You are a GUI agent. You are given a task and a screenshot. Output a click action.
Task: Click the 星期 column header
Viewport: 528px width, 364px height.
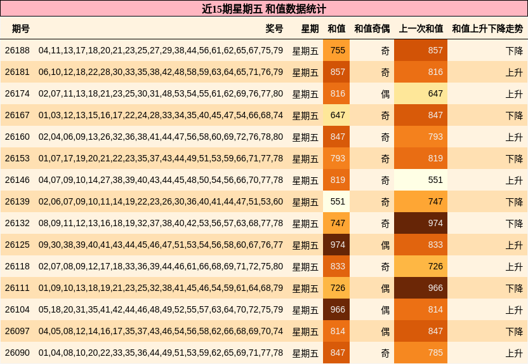coord(310,29)
